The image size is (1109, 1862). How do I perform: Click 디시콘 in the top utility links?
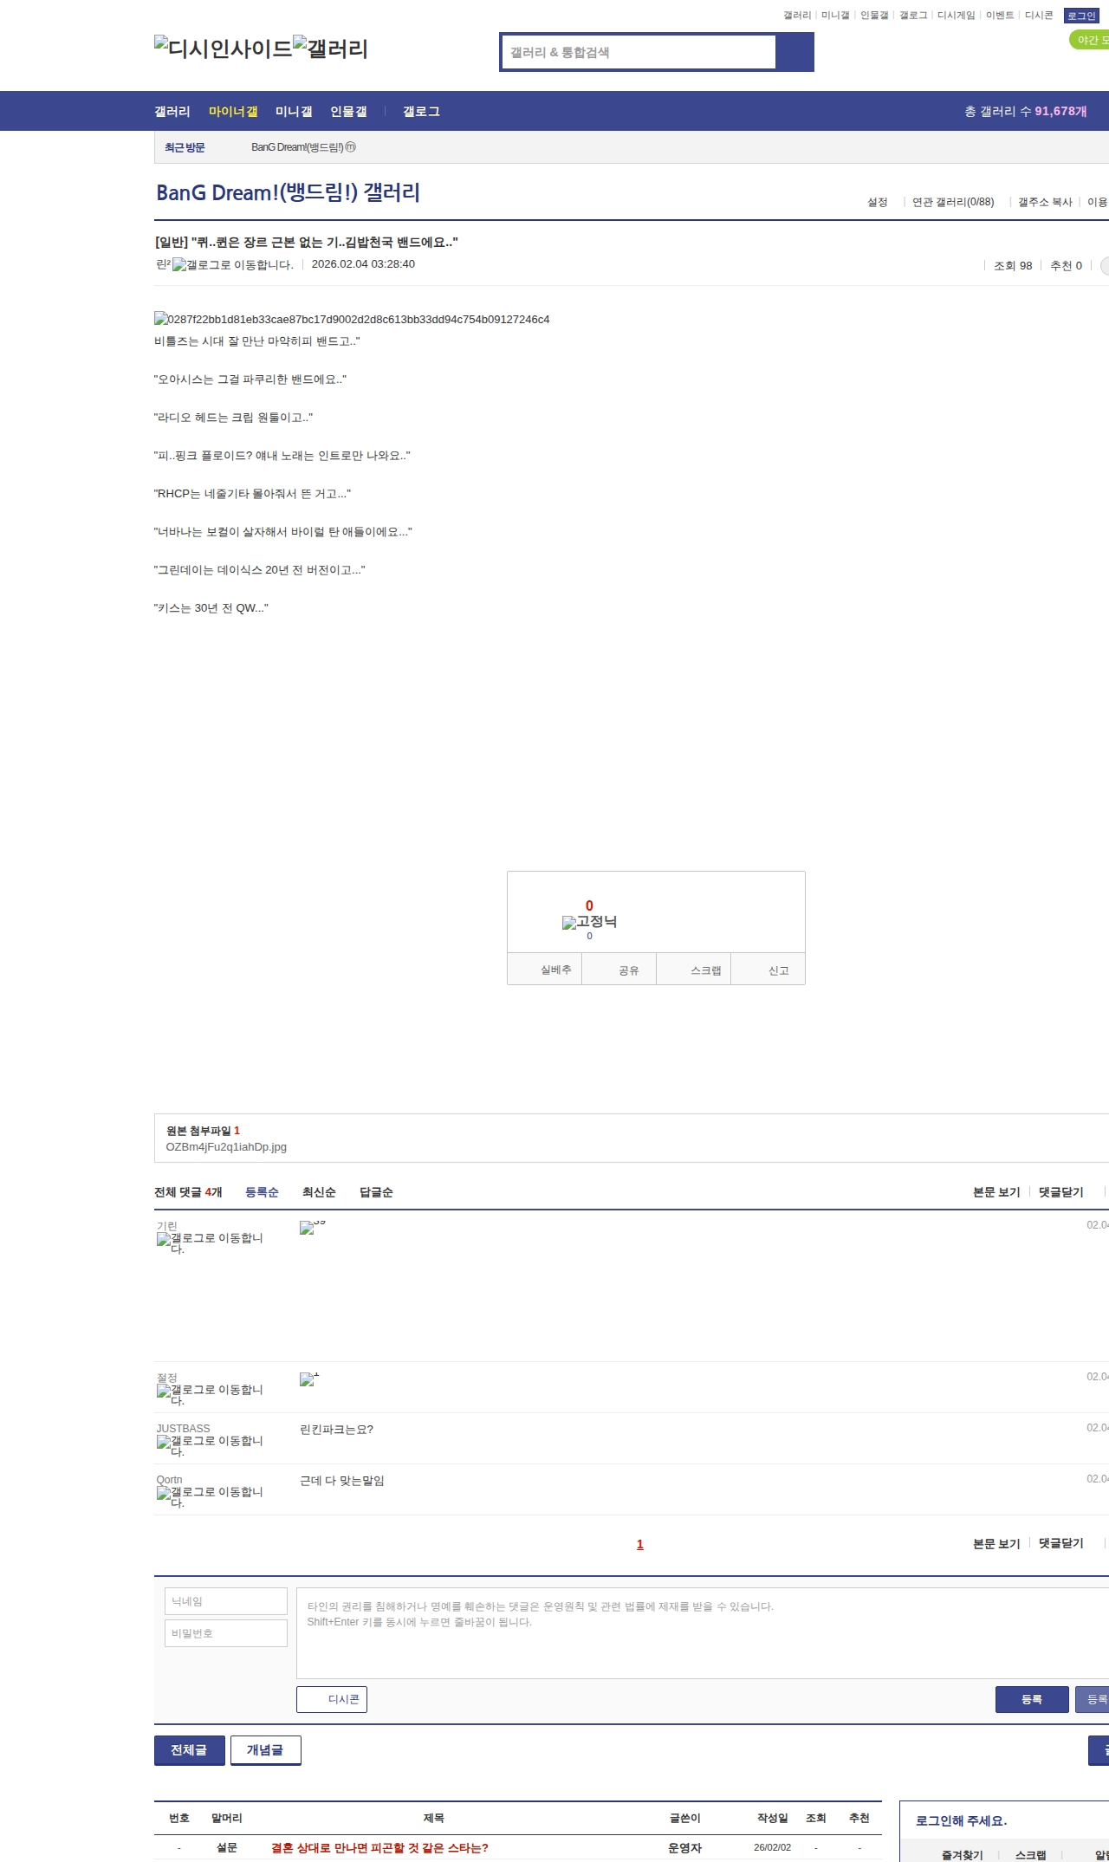[1039, 16]
